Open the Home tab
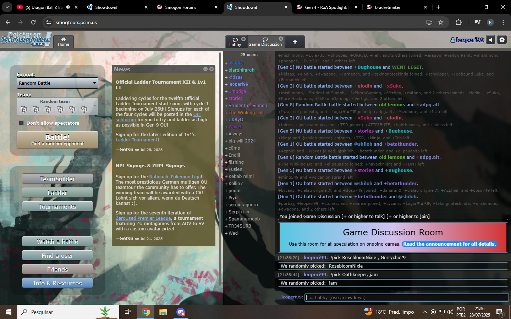 (x=64, y=41)
